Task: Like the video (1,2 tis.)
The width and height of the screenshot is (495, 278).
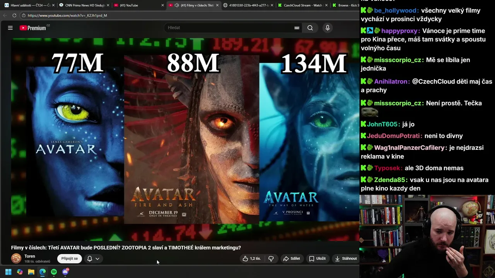Action: pos(251,259)
